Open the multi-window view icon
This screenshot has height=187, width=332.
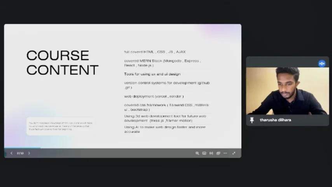(218, 153)
